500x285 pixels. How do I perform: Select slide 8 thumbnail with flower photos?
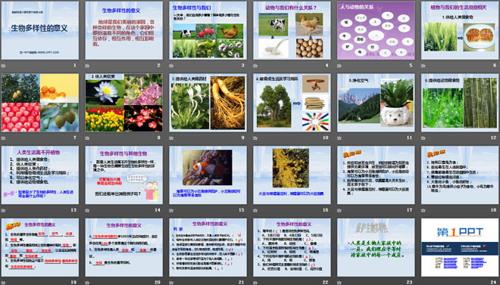(123, 103)
